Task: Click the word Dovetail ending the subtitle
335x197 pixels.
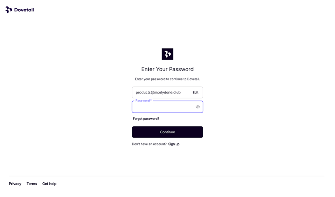Action: tap(193, 79)
